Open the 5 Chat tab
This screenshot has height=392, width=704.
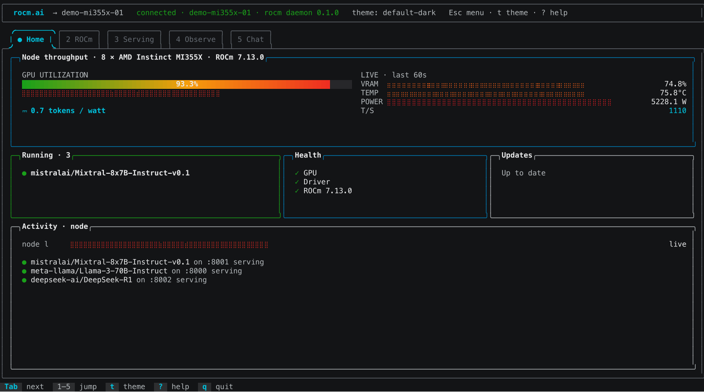tap(251, 40)
